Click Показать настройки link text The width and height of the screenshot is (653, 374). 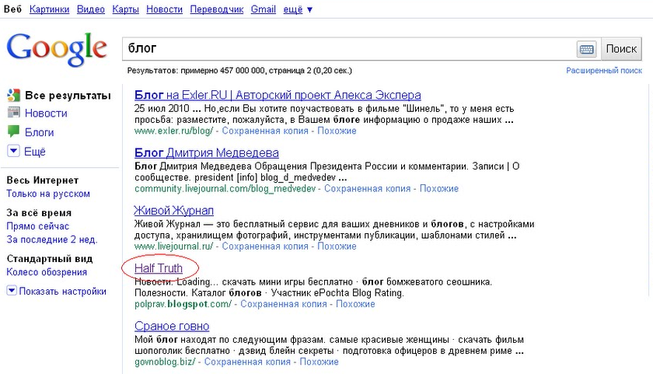[62, 291]
